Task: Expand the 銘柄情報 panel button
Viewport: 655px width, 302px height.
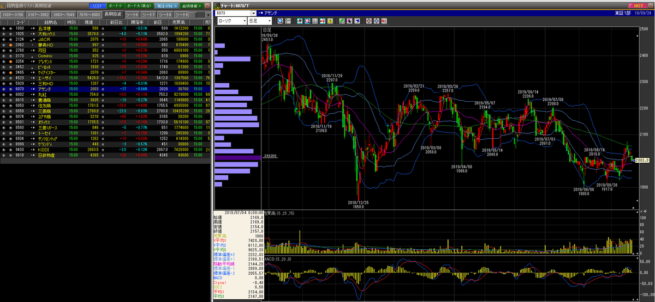Action: point(192,5)
